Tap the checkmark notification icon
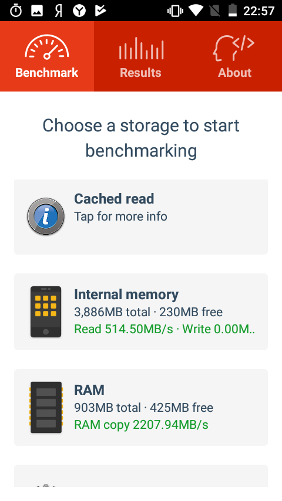This screenshot has height=501, width=282. coord(100,11)
